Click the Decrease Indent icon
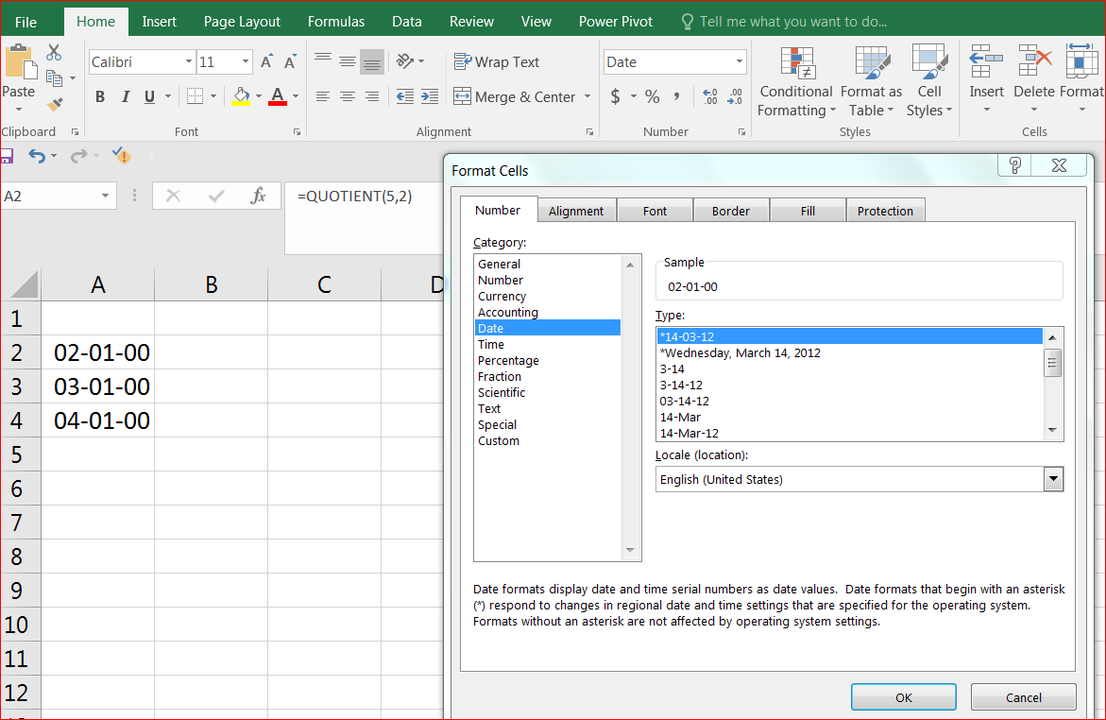 pyautogui.click(x=405, y=96)
